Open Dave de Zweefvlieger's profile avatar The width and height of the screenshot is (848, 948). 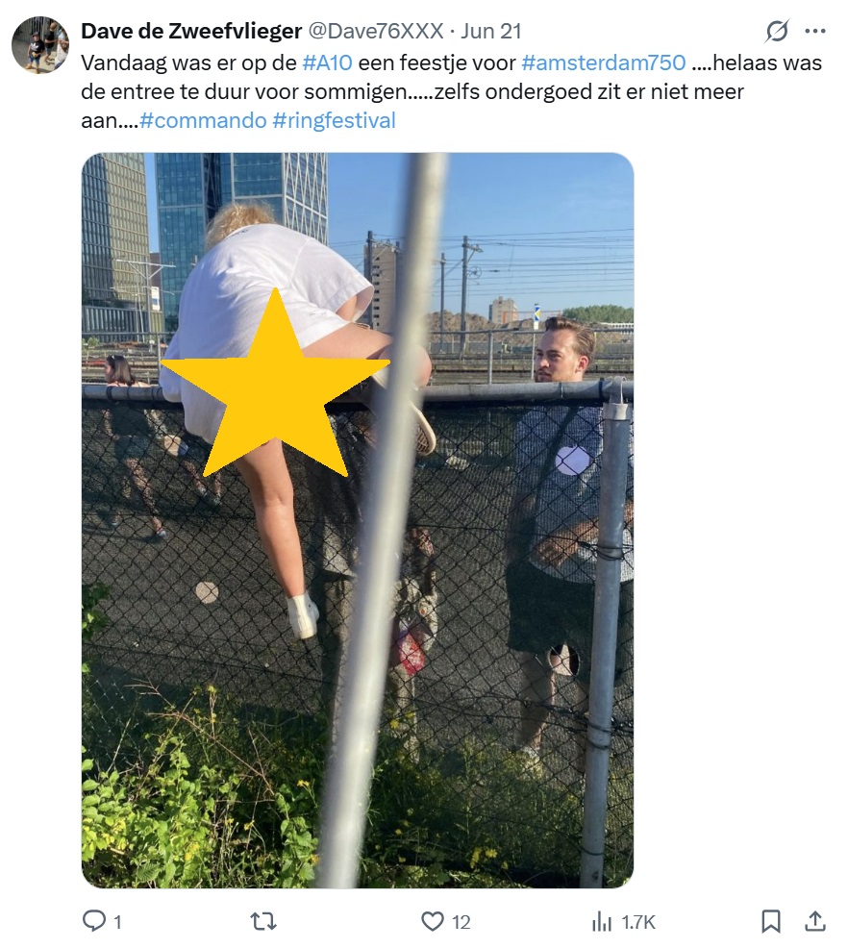[40, 45]
